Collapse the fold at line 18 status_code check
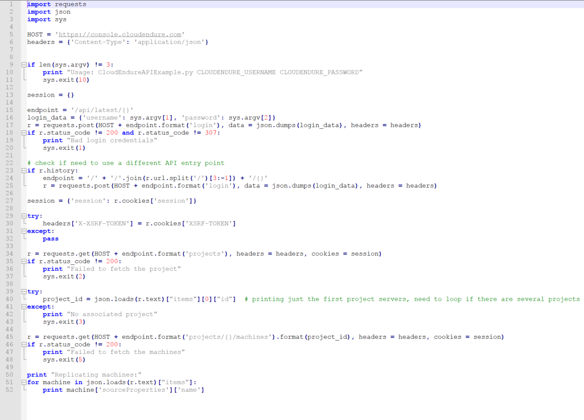584x420 pixels. tap(24, 133)
